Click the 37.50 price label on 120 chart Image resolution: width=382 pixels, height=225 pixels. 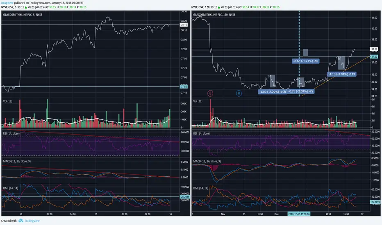(374, 57)
